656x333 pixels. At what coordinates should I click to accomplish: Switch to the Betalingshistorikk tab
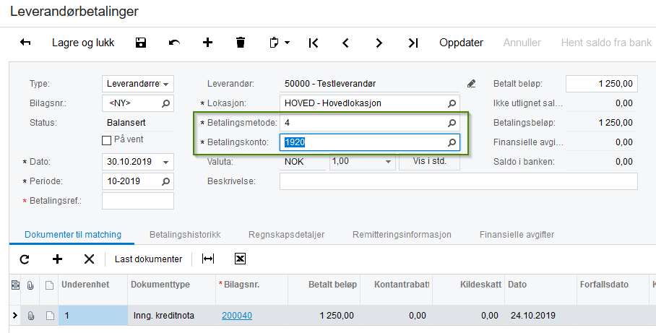[x=184, y=235]
